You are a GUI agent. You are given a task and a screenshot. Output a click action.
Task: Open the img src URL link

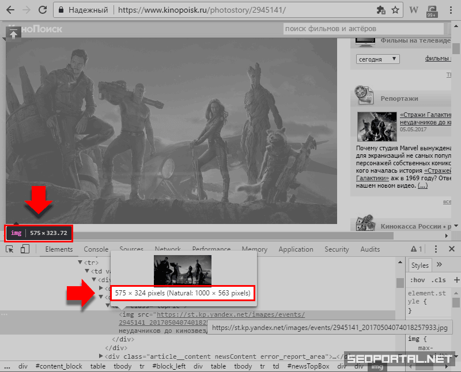(x=231, y=315)
